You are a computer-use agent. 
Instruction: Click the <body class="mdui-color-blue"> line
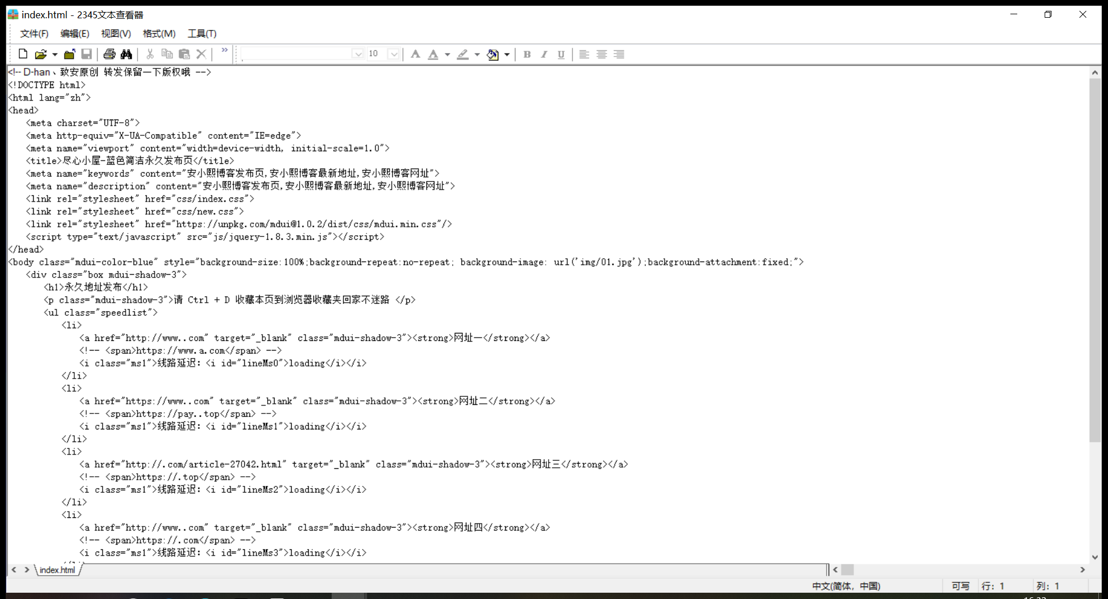pyautogui.click(x=406, y=262)
